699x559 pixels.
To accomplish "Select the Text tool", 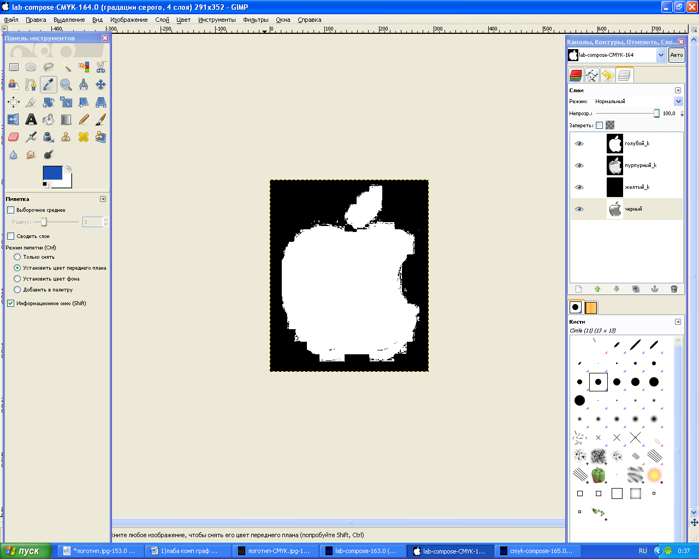I will pyautogui.click(x=31, y=120).
